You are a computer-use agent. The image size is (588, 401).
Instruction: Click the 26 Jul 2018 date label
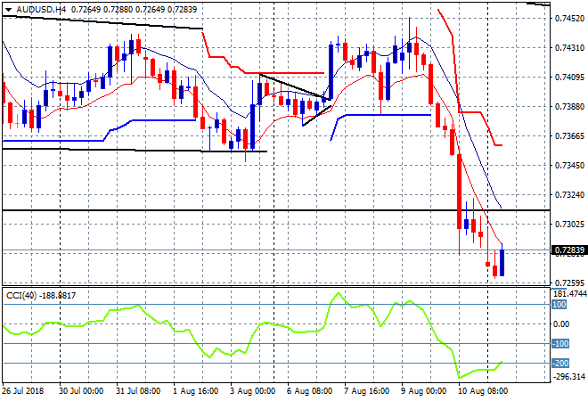(x=23, y=391)
